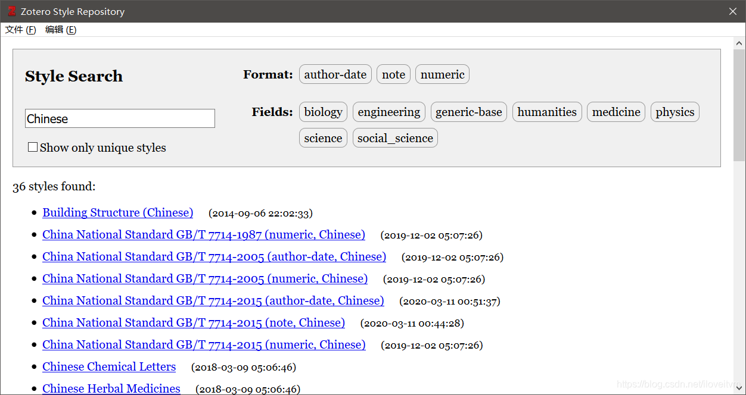This screenshot has width=746, height=395.
Task: Click date (2014-09-06 22:02:33)
Action: [260, 213]
